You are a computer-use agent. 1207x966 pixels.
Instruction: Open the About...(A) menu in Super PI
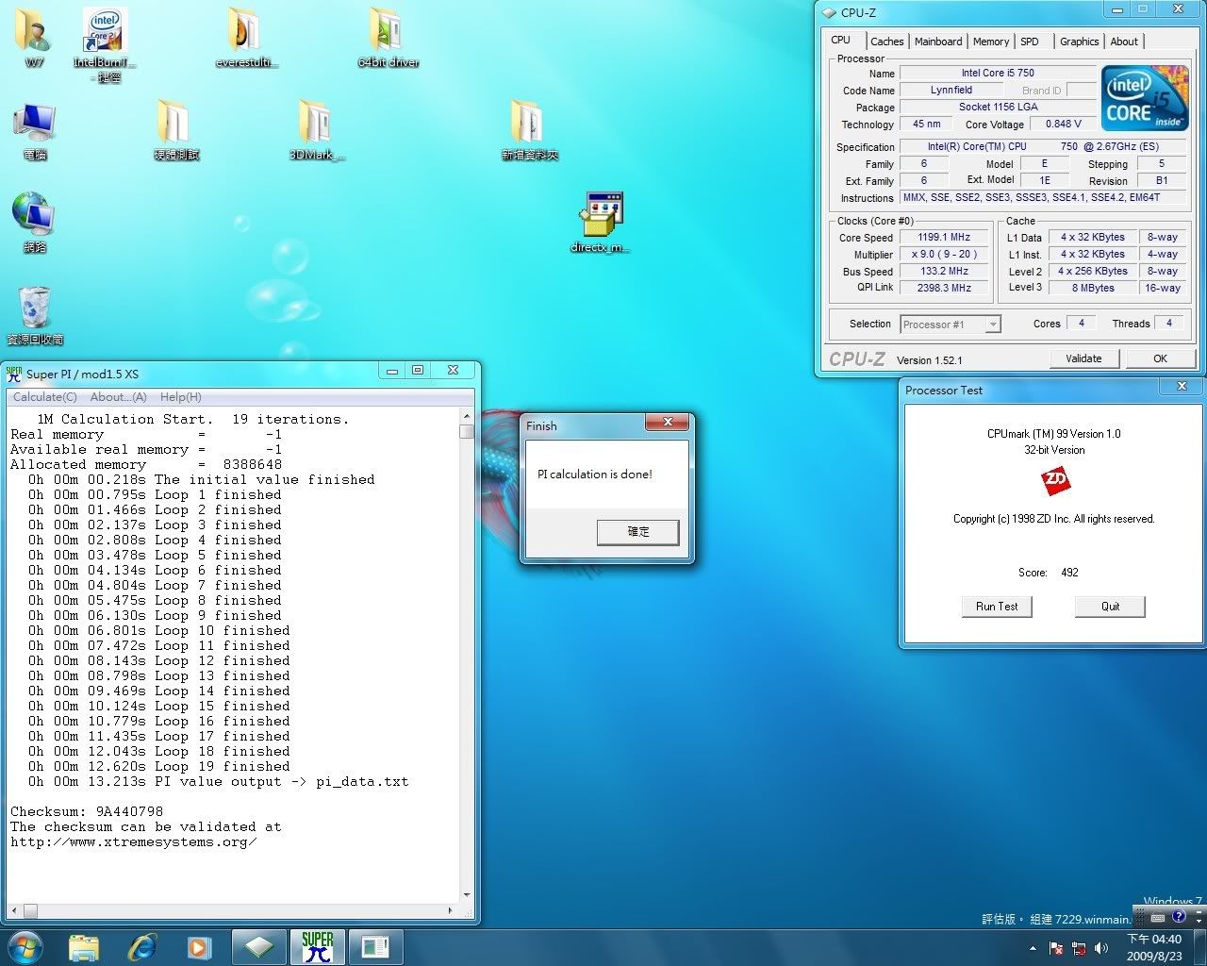[118, 397]
